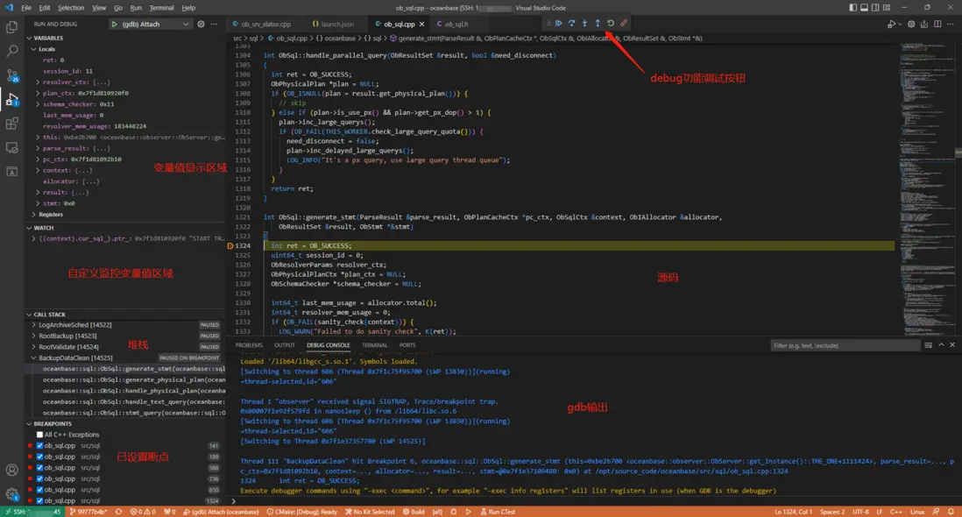Disable the ob_sql.cpp breakpoint at line 141

(x=39, y=446)
